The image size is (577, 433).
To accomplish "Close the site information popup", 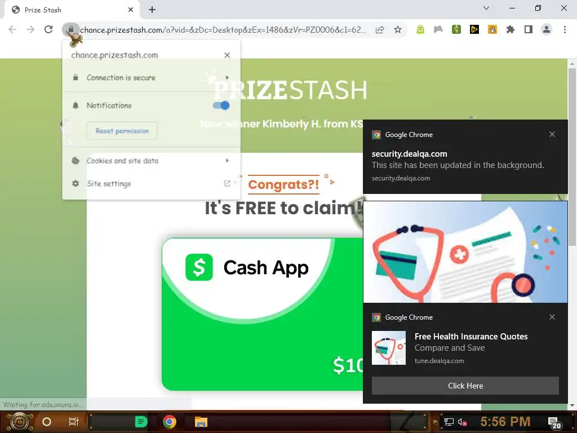I will pyautogui.click(x=227, y=55).
